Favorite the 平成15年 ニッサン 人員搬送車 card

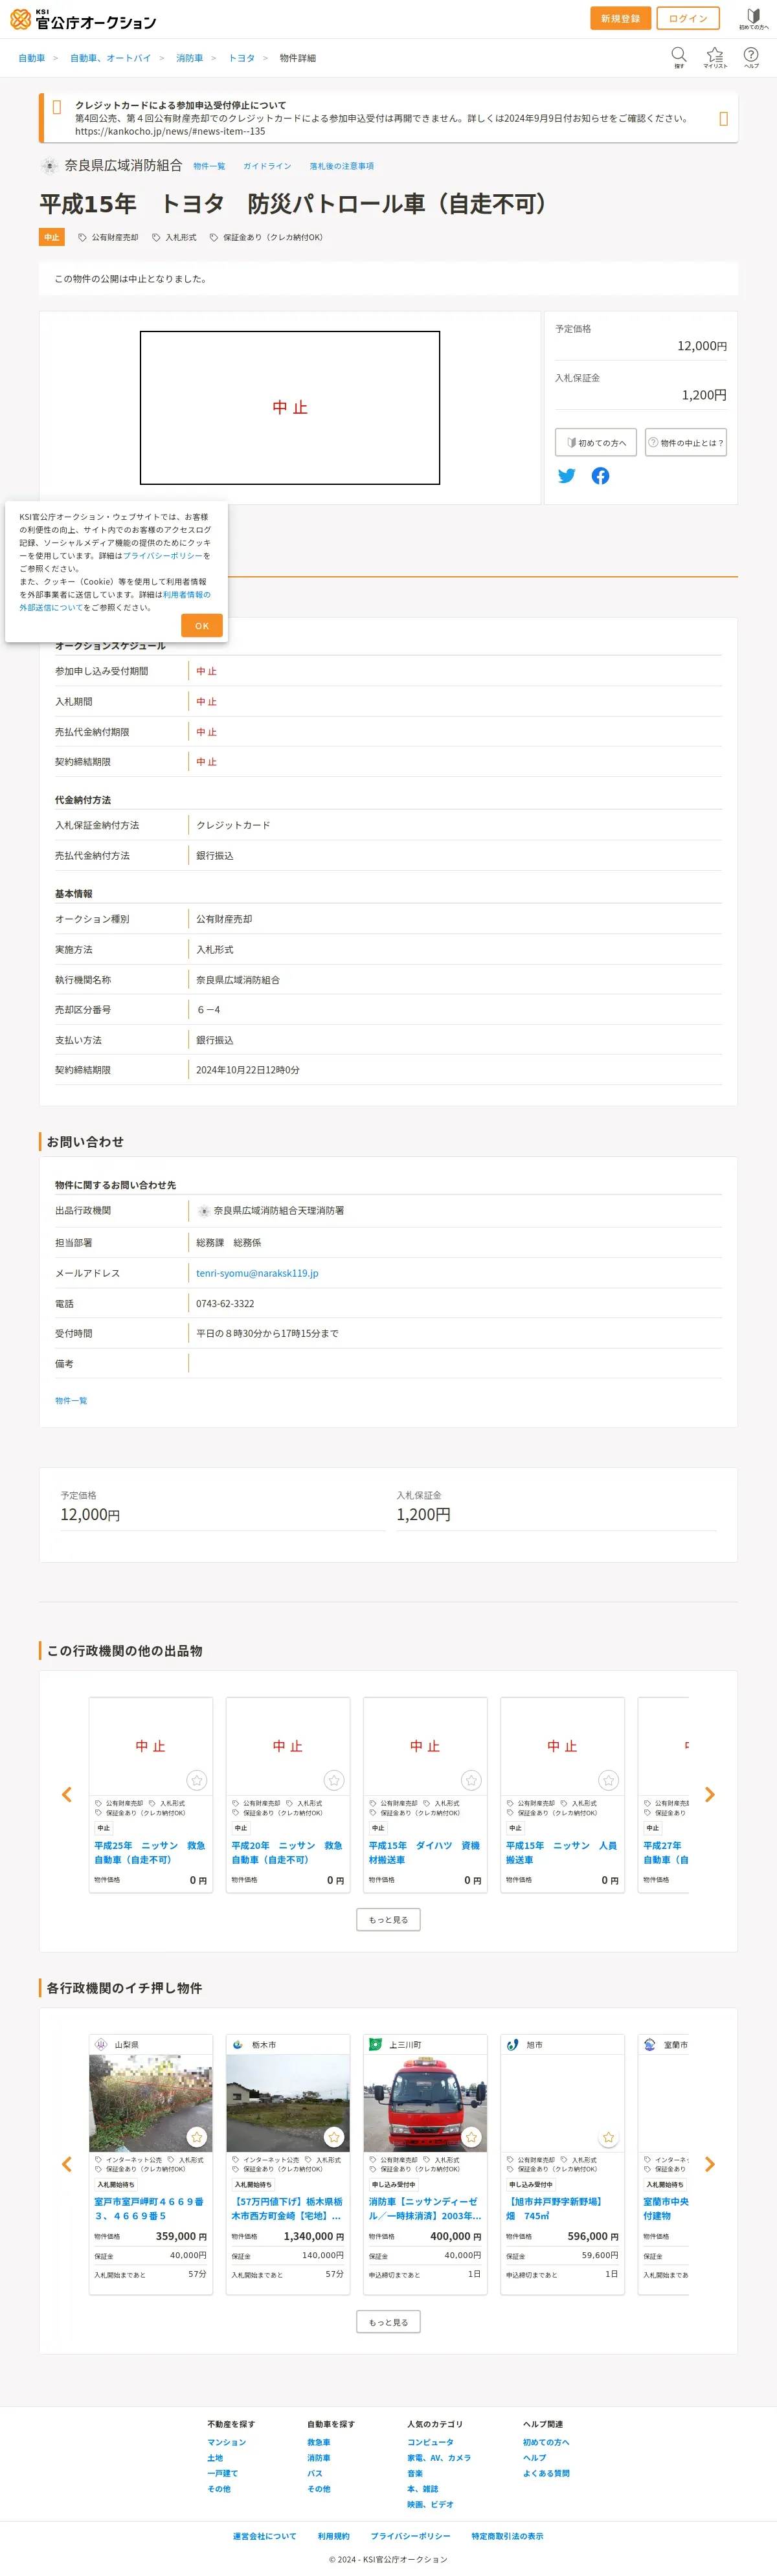(608, 1780)
